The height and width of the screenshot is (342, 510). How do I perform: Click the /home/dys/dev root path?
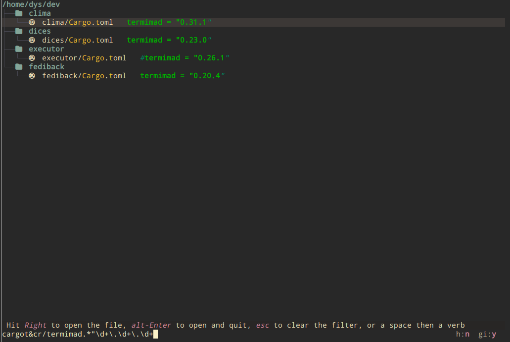31,4
